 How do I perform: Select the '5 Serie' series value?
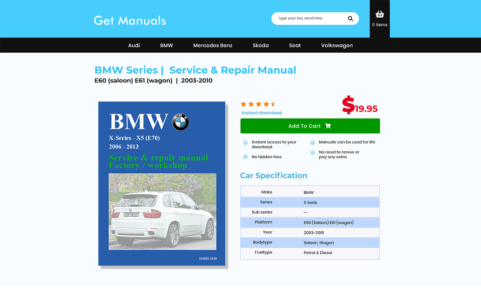(310, 202)
